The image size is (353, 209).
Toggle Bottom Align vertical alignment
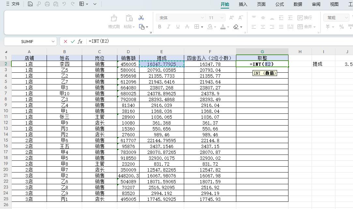(272, 18)
